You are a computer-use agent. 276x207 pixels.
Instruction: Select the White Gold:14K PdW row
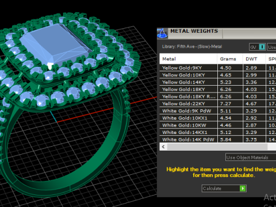pyautogui.click(x=218, y=139)
